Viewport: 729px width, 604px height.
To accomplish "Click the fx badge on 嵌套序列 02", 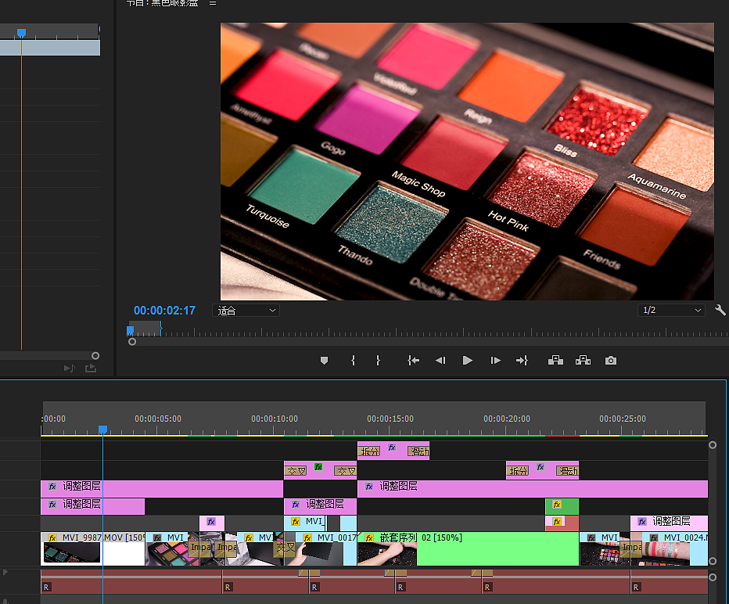I will click(369, 538).
